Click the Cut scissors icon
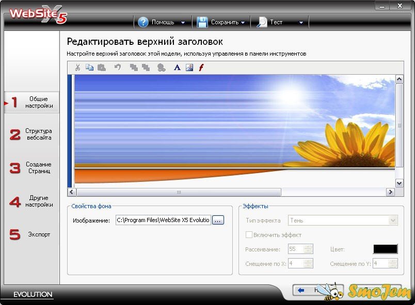 click(77, 67)
